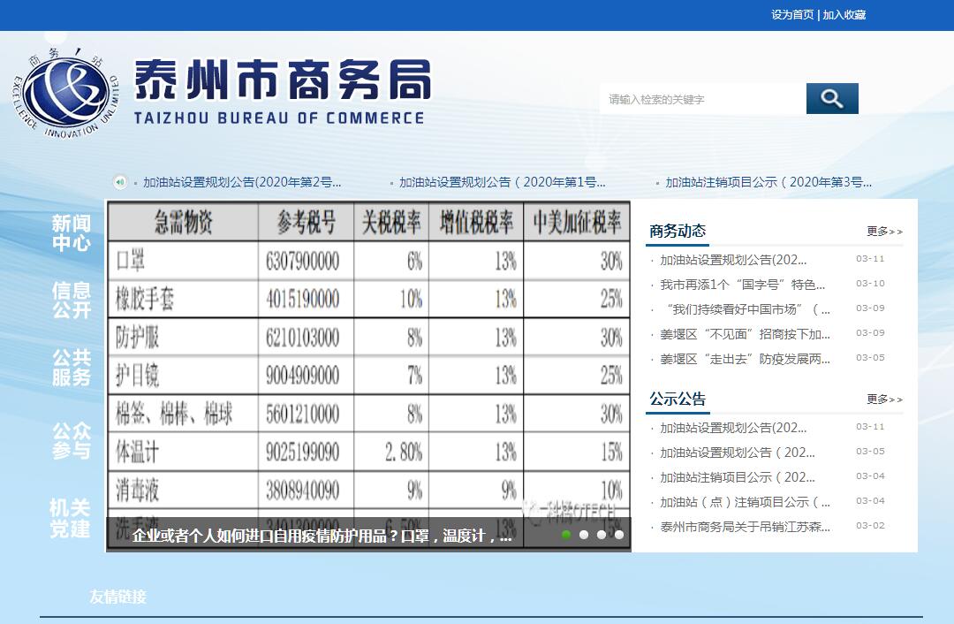Switch to the second carousel slide dot

coord(584,535)
